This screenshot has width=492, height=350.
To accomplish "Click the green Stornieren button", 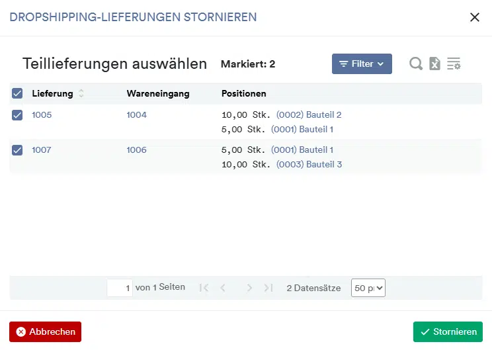I will click(x=448, y=332).
